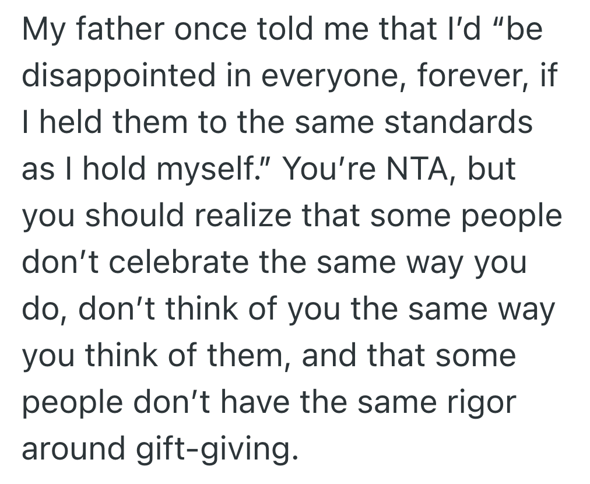Screen dimensions: 590x484
Task: Click the opening word "My"
Action: (40, 30)
